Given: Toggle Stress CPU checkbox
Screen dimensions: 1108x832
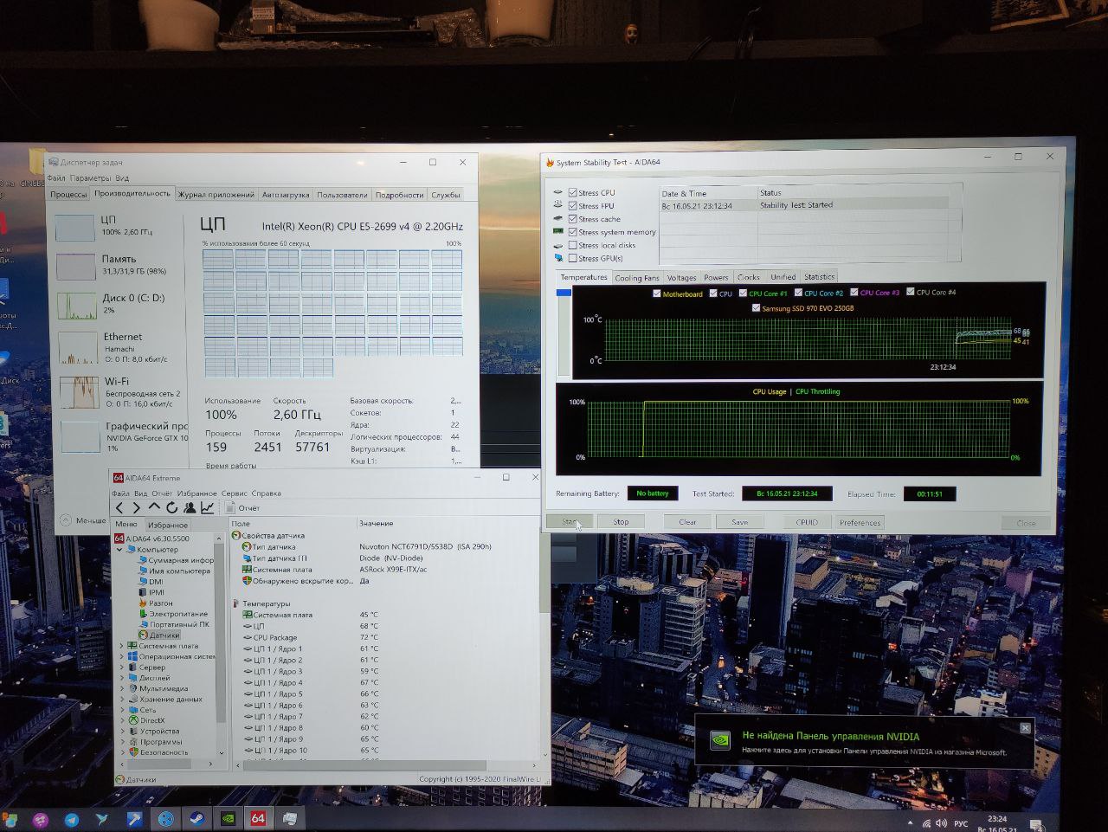Looking at the screenshot, I should [x=572, y=192].
